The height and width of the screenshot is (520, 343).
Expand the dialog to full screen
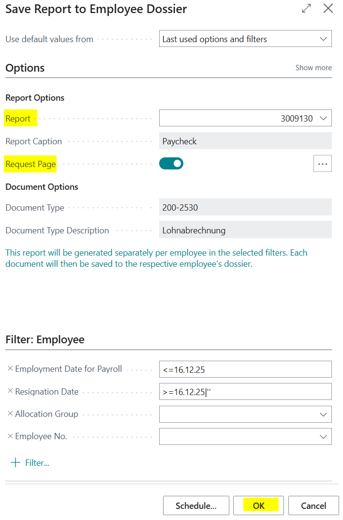tap(306, 9)
